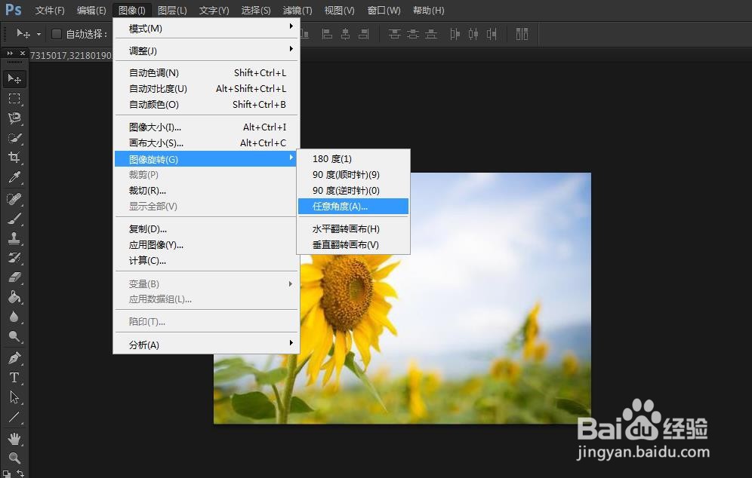The width and height of the screenshot is (752, 478).
Task: Enable the 自动选择 checkbox
Action: (57, 34)
